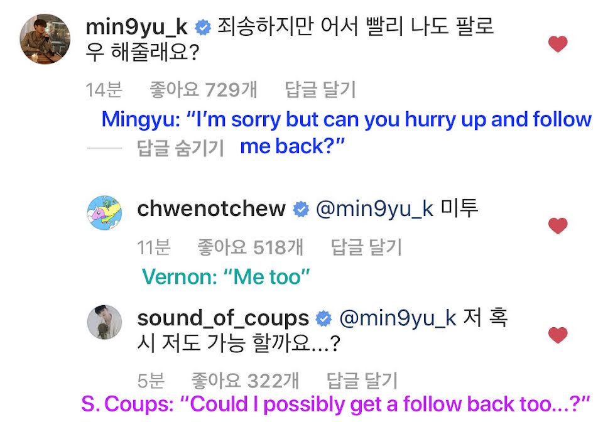Toggle the heart on chwenotchew's reply

[x=558, y=225]
